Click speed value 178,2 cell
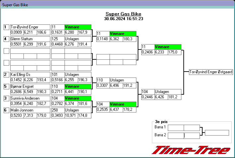Image resolution: width=235 pixels, height=158 pixels. [130, 110]
